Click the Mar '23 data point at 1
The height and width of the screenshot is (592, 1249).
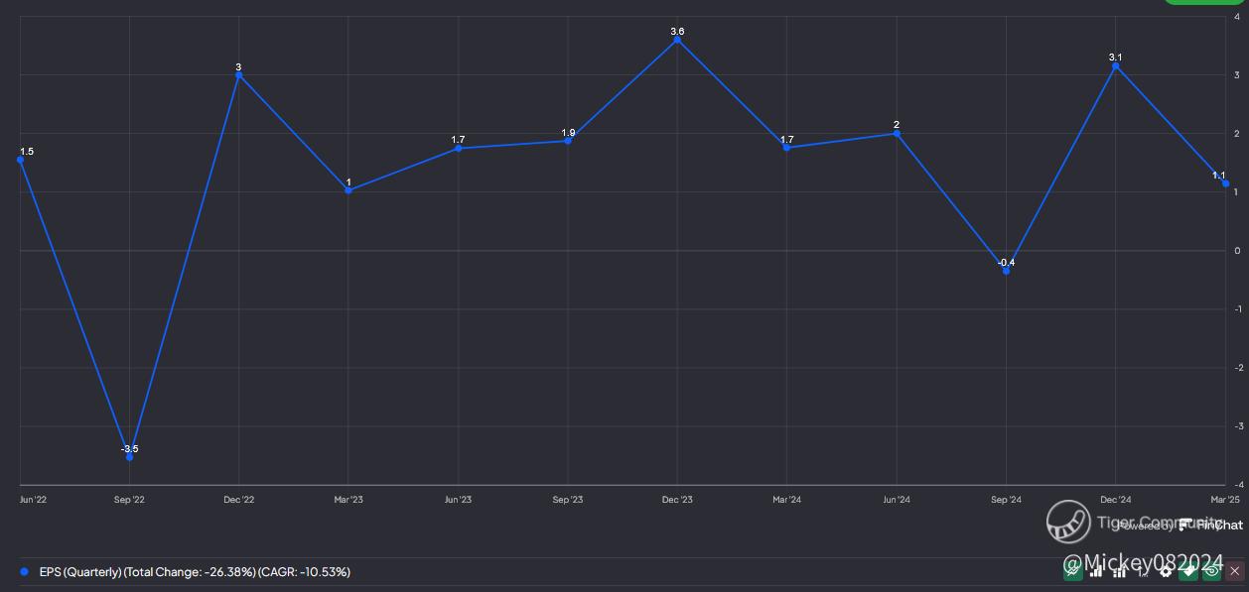coord(348,190)
